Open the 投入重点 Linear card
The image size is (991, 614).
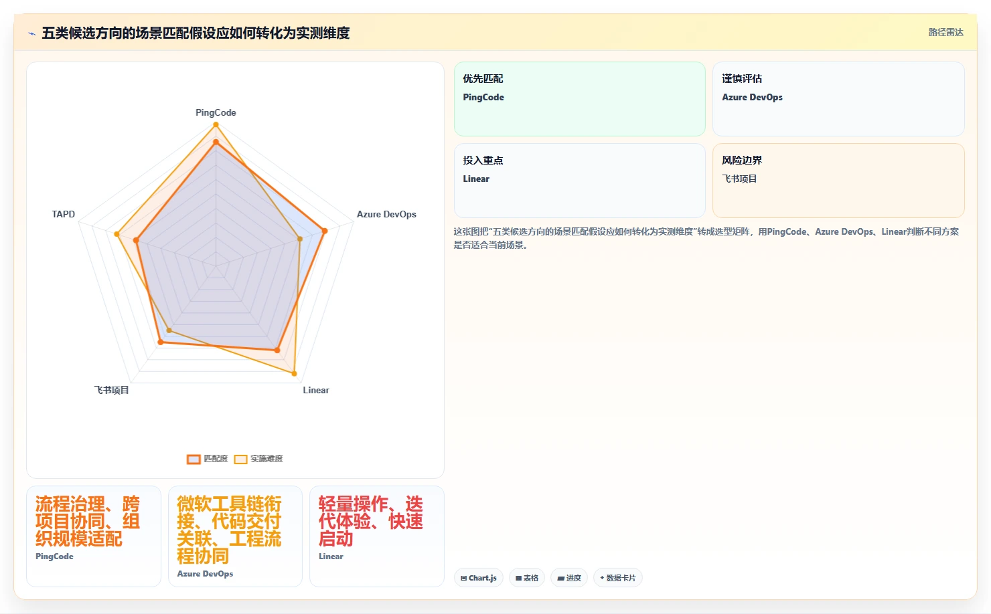(580, 181)
